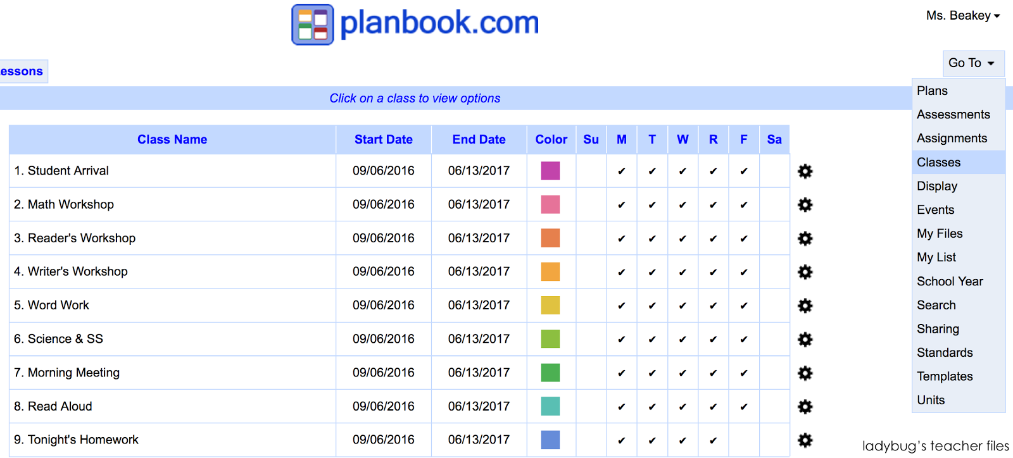Select Plans from the Go To menu

[x=932, y=90]
